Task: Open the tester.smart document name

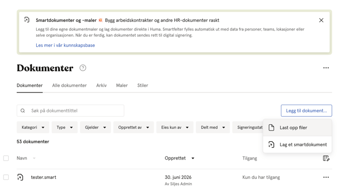Action: 43,177
